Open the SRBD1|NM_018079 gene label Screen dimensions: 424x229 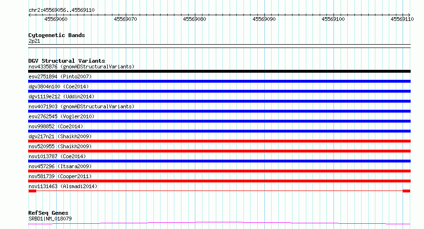50,219
